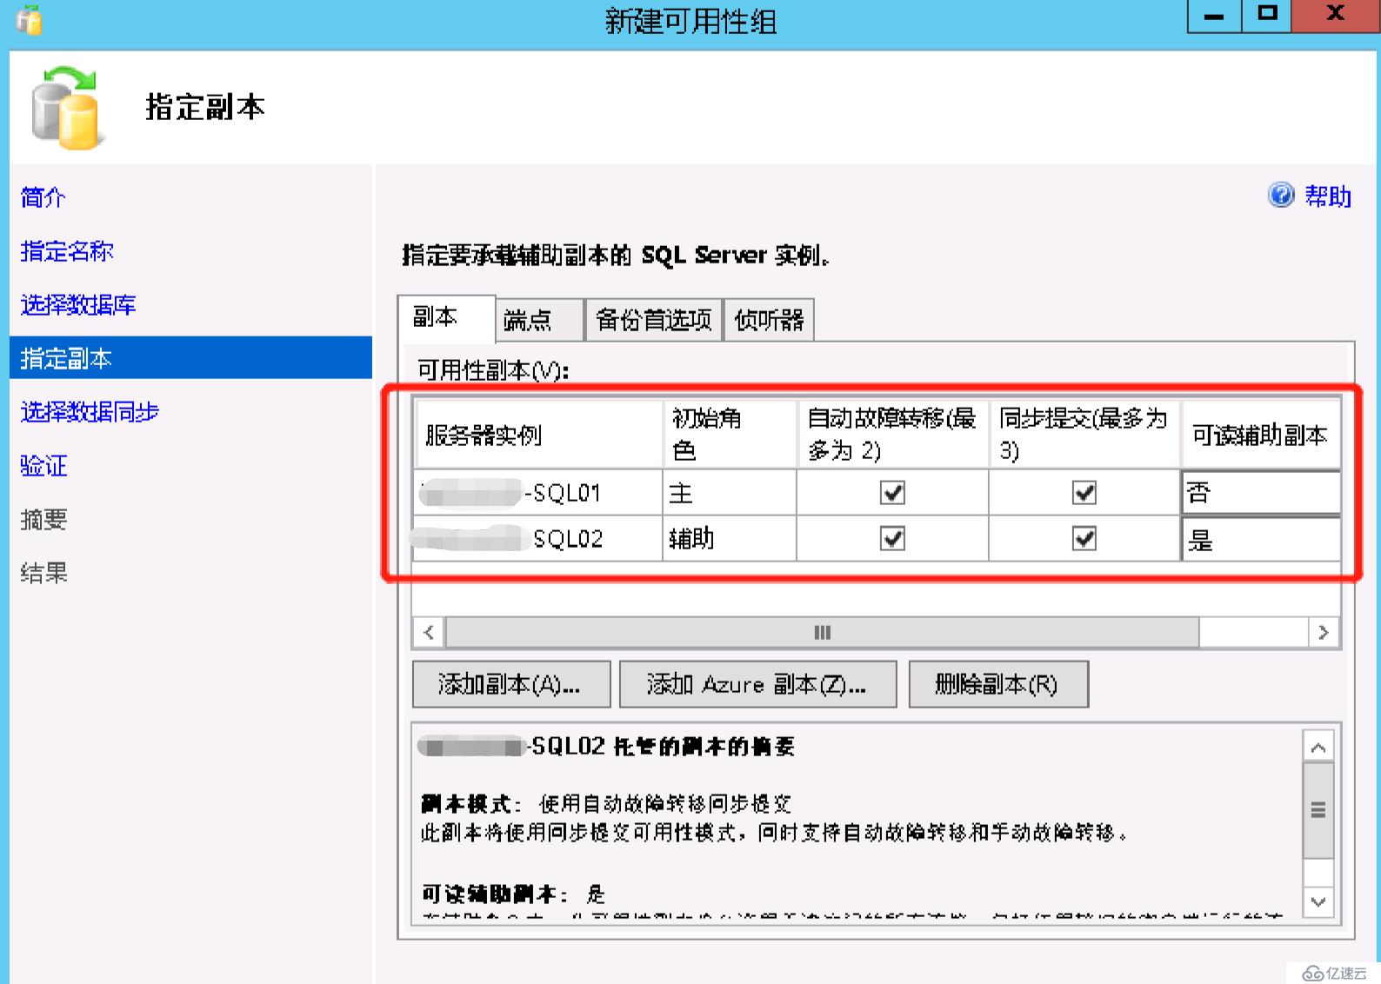Click the horizontal scrollbar thumb of replica grid
The width and height of the screenshot is (1381, 984).
tap(822, 632)
